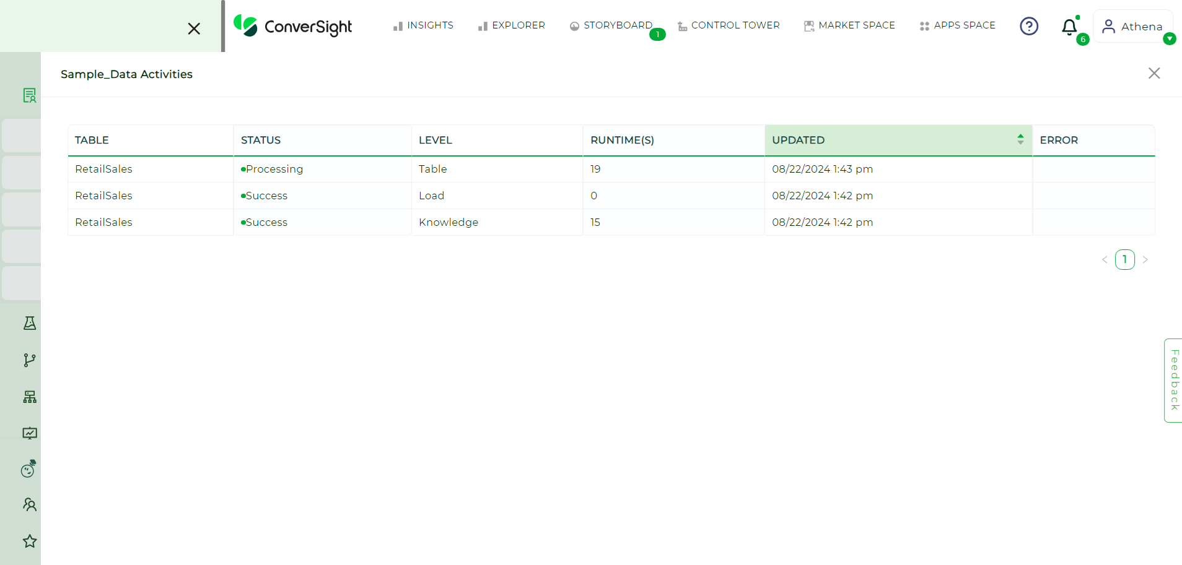Click the Storyboard badge showing 1
Image resolution: width=1182 pixels, height=565 pixels.
tap(657, 35)
